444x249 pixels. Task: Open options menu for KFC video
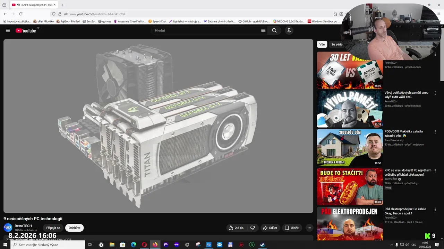coord(435,170)
